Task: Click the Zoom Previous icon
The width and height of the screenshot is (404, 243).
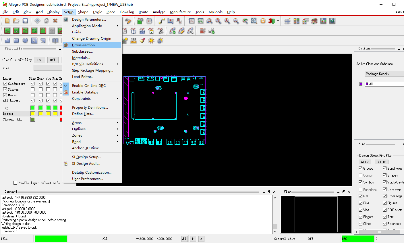Action: click(245, 21)
